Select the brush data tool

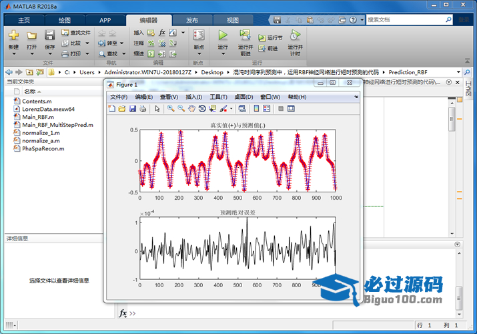point(223,109)
